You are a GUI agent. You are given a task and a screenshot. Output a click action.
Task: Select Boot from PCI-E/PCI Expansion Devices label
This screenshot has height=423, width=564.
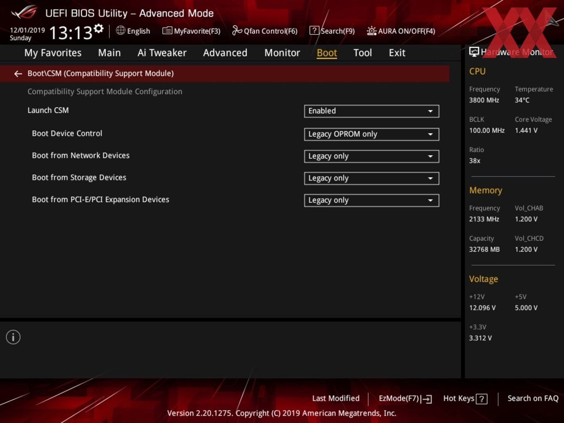(x=101, y=199)
